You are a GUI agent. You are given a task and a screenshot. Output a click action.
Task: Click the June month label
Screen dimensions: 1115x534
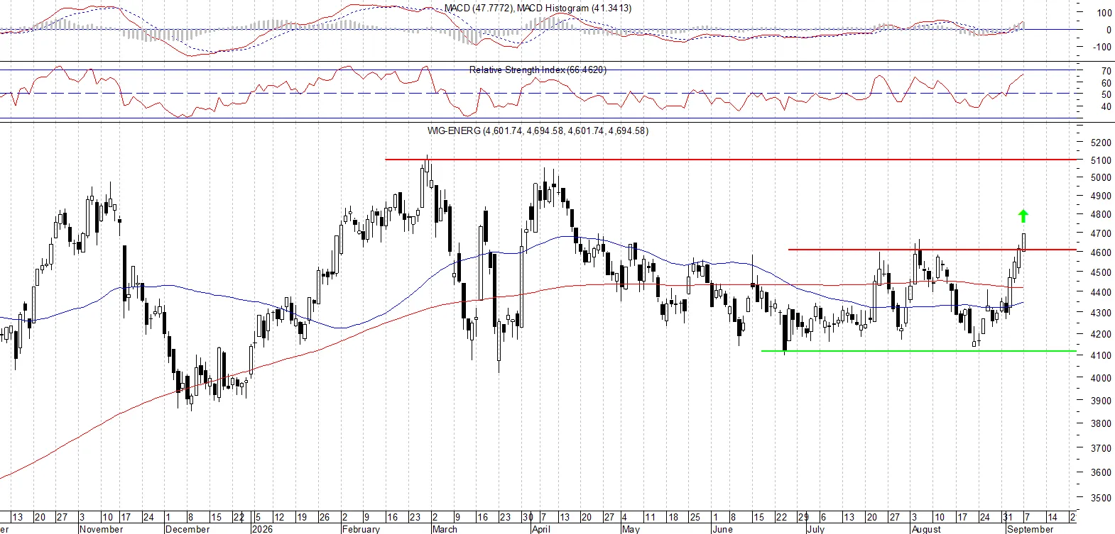point(722,529)
